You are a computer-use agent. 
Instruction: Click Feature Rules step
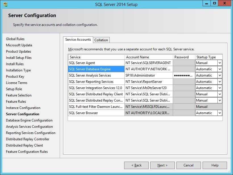pos(16,101)
